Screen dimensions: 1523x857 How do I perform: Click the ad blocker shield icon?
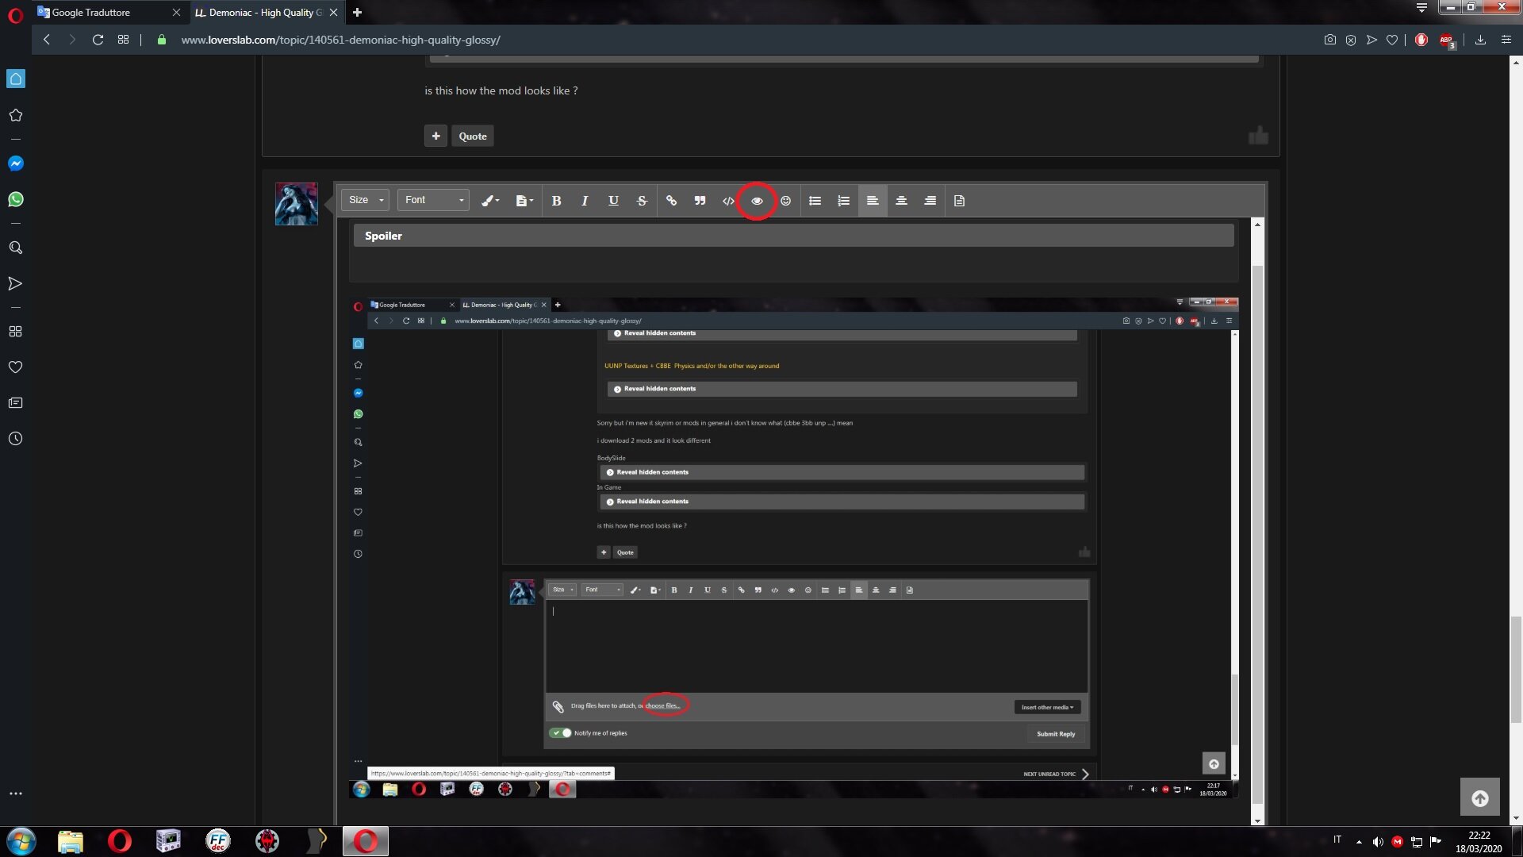pos(1351,40)
